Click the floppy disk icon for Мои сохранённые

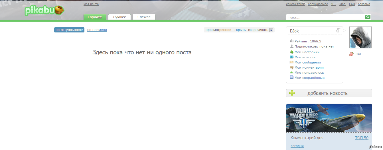pos(291,78)
